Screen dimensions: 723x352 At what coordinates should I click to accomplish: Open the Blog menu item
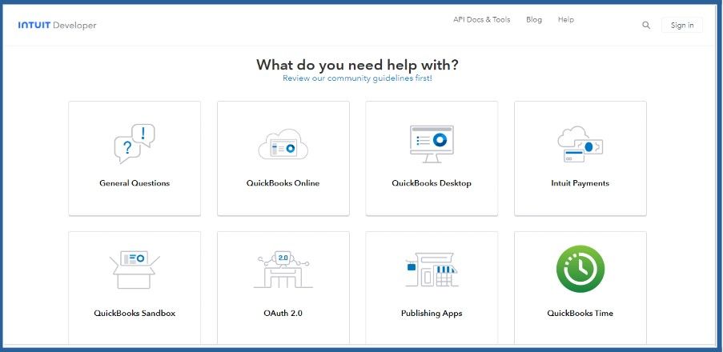coord(534,20)
